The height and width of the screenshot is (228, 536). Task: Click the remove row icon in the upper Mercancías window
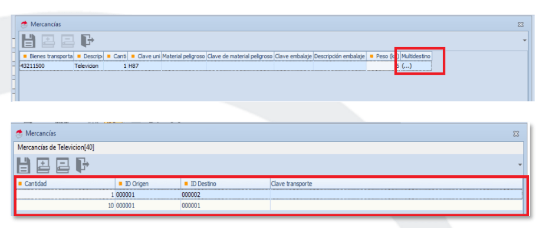coord(68,41)
